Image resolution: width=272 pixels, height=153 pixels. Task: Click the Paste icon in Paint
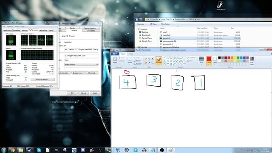coord(115,59)
